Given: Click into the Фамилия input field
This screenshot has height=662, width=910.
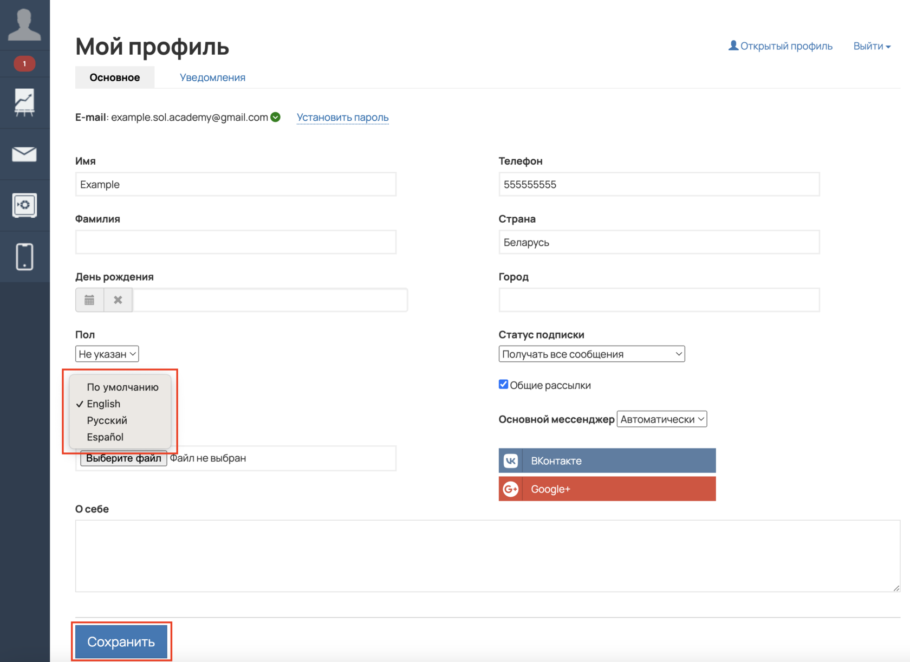Looking at the screenshot, I should click(x=236, y=242).
